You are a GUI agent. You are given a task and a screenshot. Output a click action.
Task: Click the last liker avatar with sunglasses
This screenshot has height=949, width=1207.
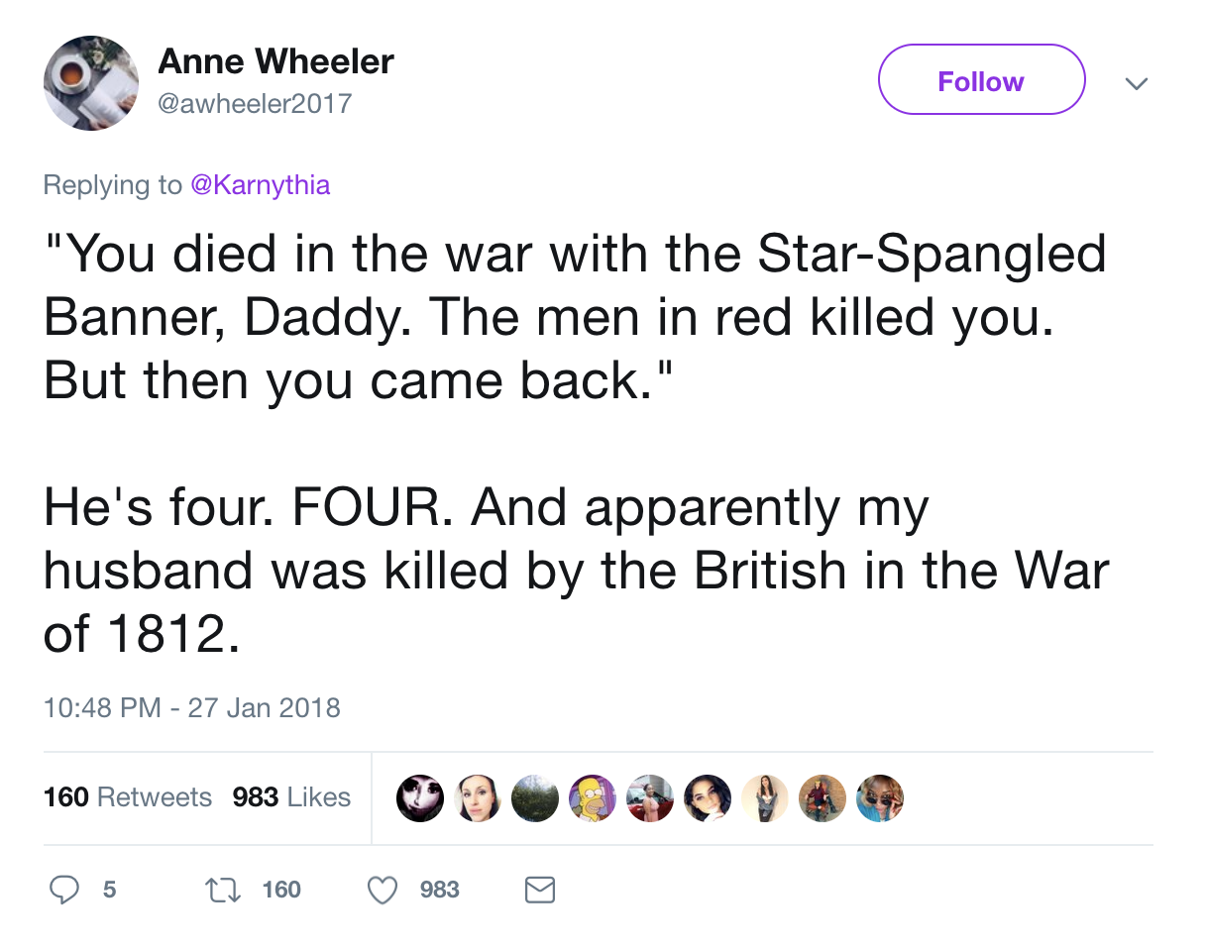[880, 798]
